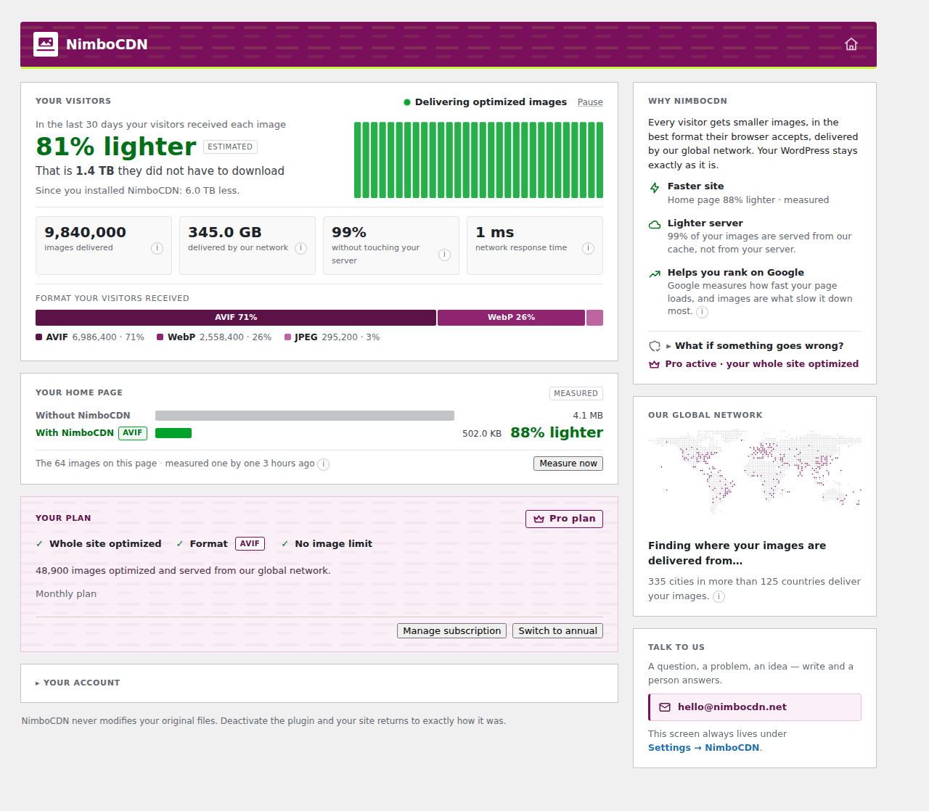Image resolution: width=929 pixels, height=811 pixels.
Task: Open info icon for images delivered
Action: point(157,248)
